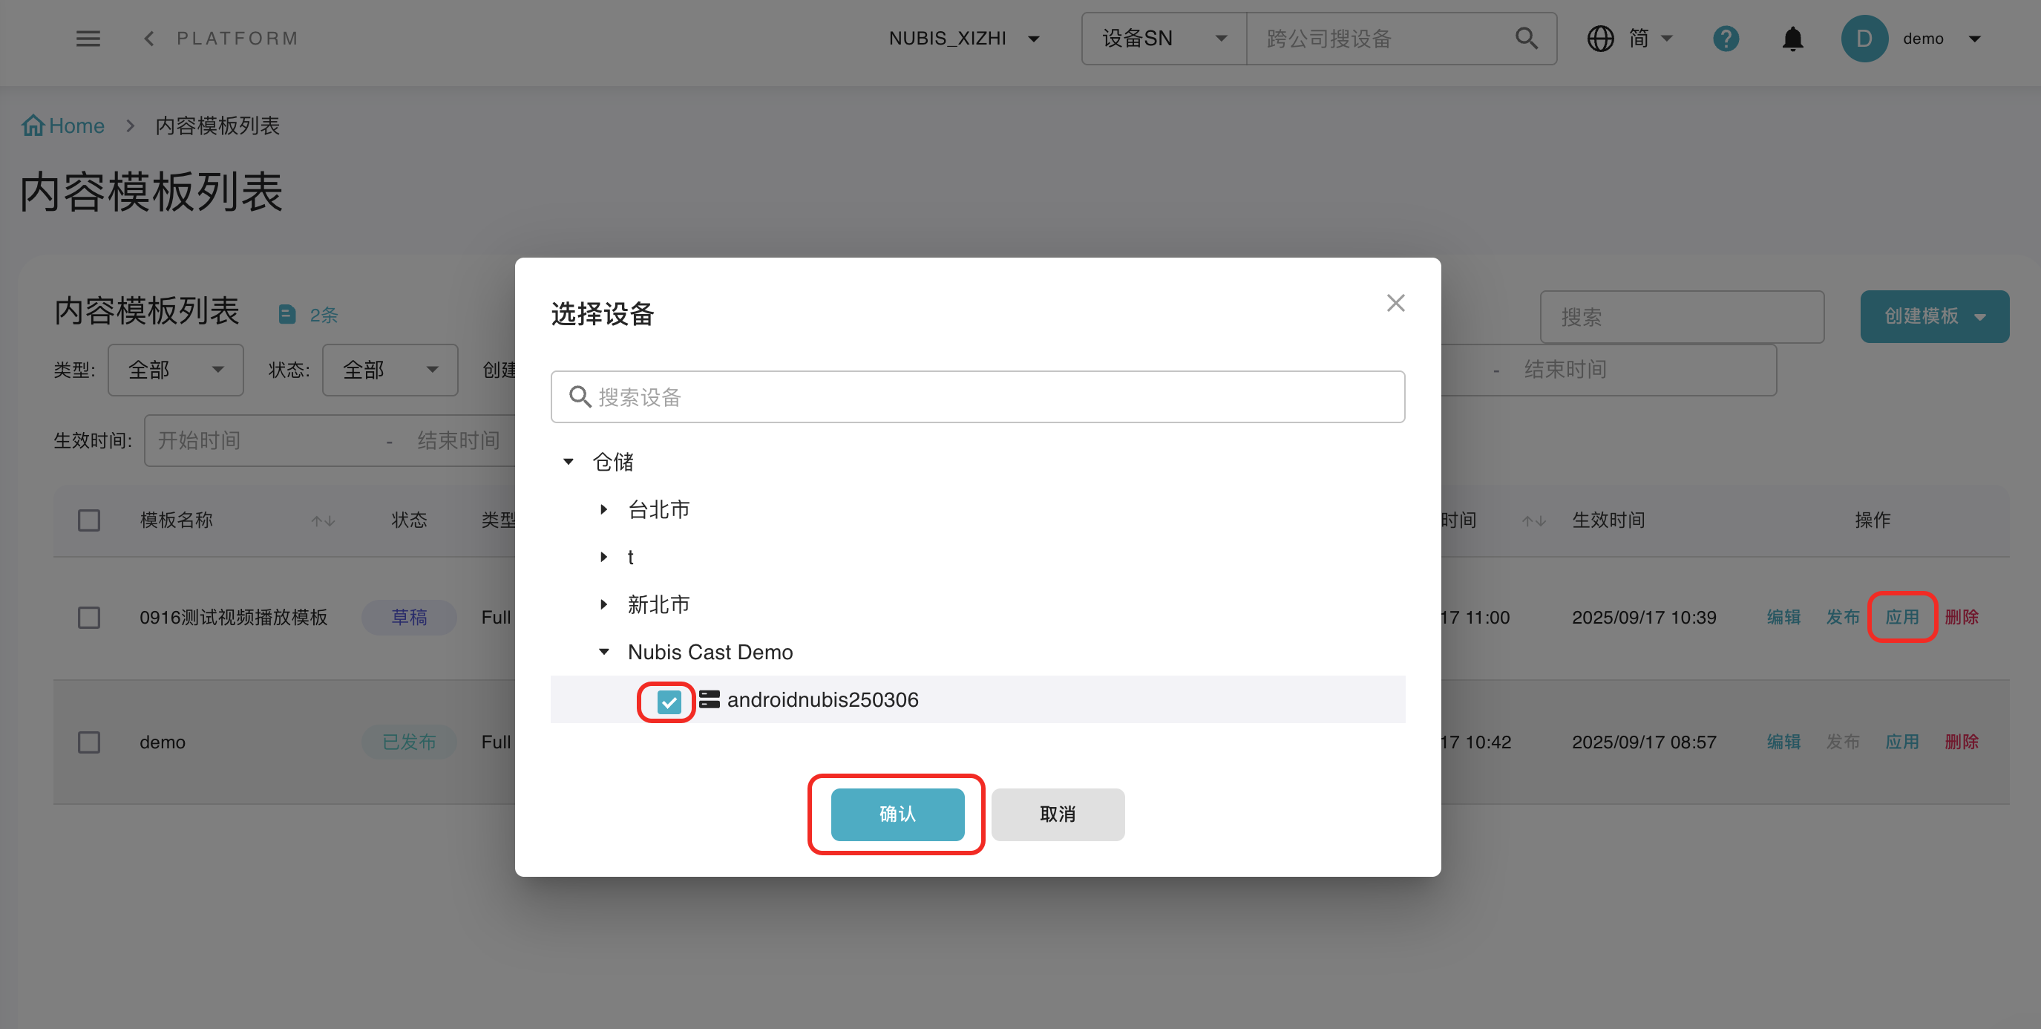The image size is (2041, 1029).
Task: Open the NUBIS_XIZHI company dropdown
Action: 963,38
